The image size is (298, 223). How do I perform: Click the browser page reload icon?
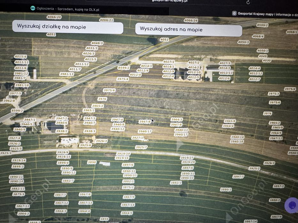click(248, 2)
